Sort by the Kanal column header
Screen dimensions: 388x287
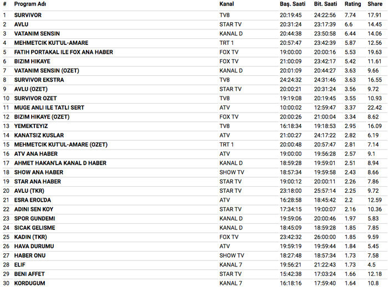(x=226, y=4)
